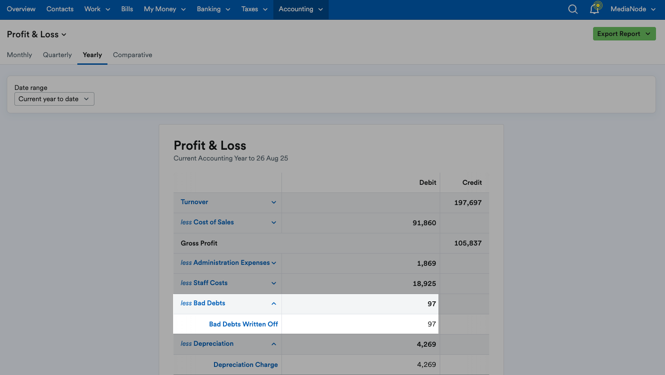Collapse the Bad Debts chevron

274,304
